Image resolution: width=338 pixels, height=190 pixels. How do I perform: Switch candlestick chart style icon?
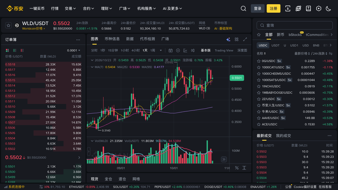(x=193, y=50)
